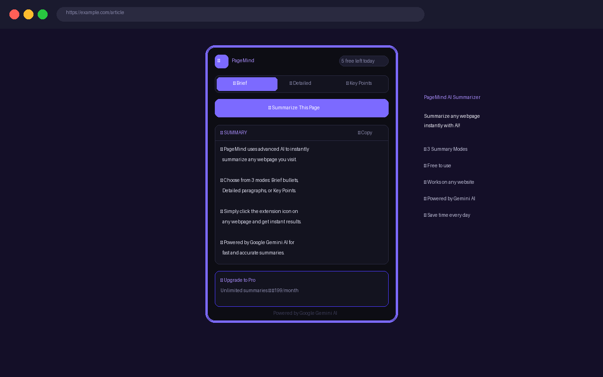Open the Key Points tab

[x=359, y=83]
